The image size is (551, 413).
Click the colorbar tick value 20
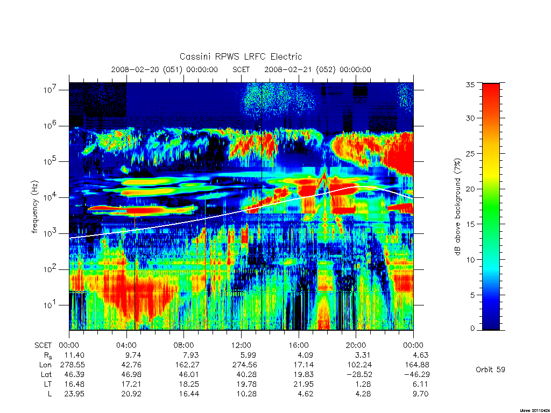(x=470, y=189)
